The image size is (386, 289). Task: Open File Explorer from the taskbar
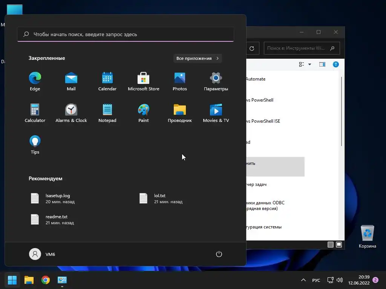coord(29,280)
